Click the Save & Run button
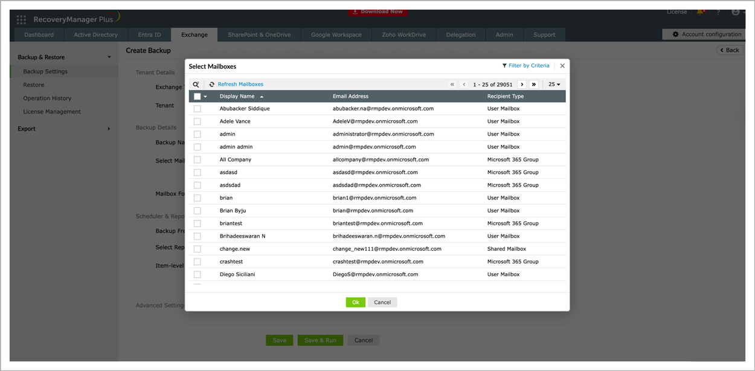The height and width of the screenshot is (371, 755). pos(320,340)
